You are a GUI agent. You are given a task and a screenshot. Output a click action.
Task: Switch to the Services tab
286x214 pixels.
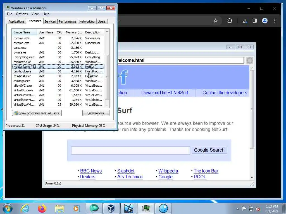click(x=50, y=21)
